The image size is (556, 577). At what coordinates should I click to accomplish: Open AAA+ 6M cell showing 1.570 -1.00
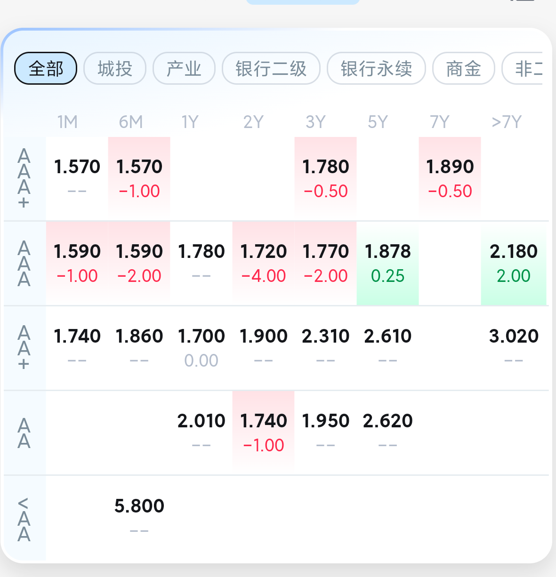[139, 178]
